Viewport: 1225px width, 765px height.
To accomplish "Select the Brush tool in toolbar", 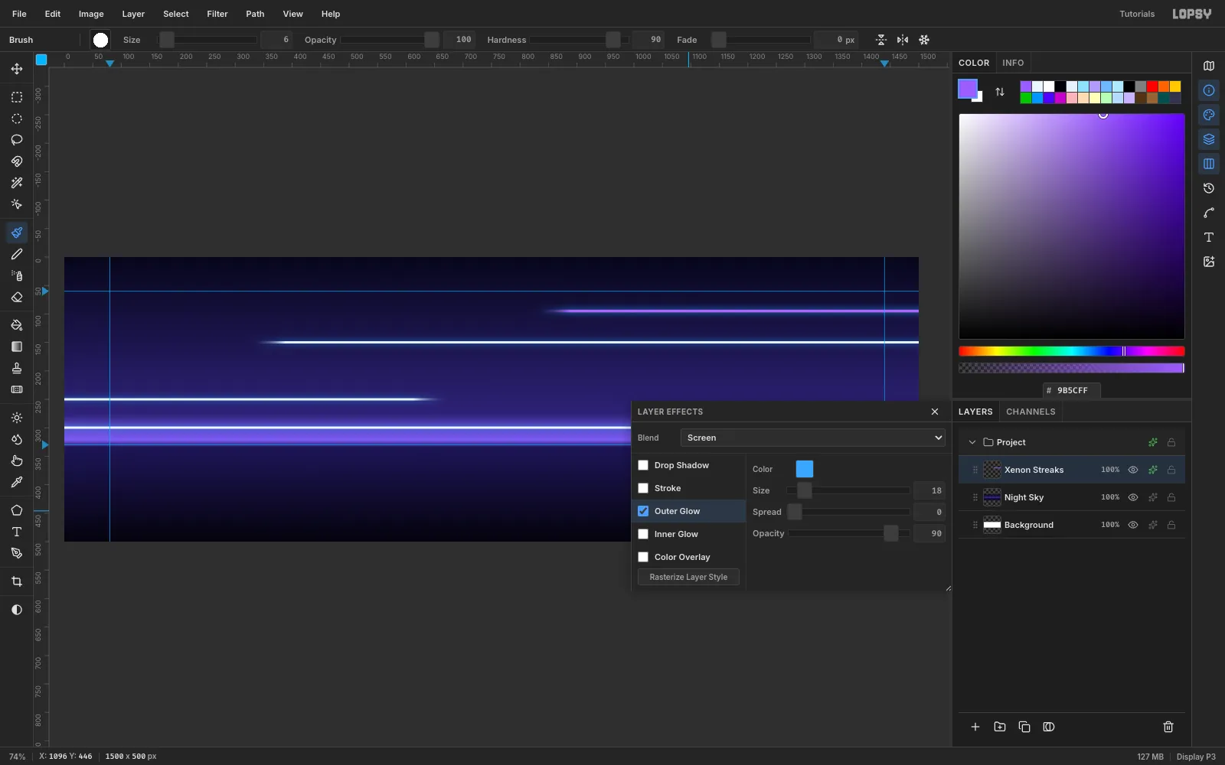I will (x=17, y=233).
